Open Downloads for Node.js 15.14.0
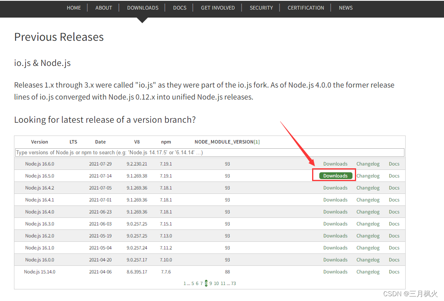 (335, 272)
